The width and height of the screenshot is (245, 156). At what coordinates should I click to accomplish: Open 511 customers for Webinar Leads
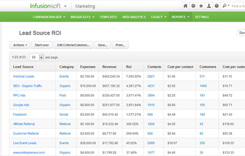point(202,77)
